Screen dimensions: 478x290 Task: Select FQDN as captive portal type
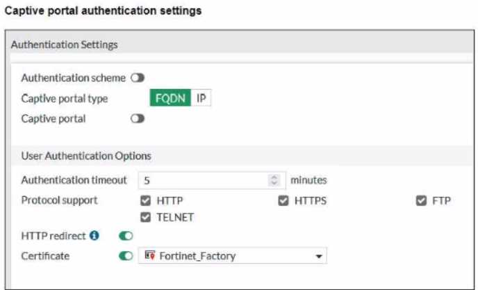[170, 98]
